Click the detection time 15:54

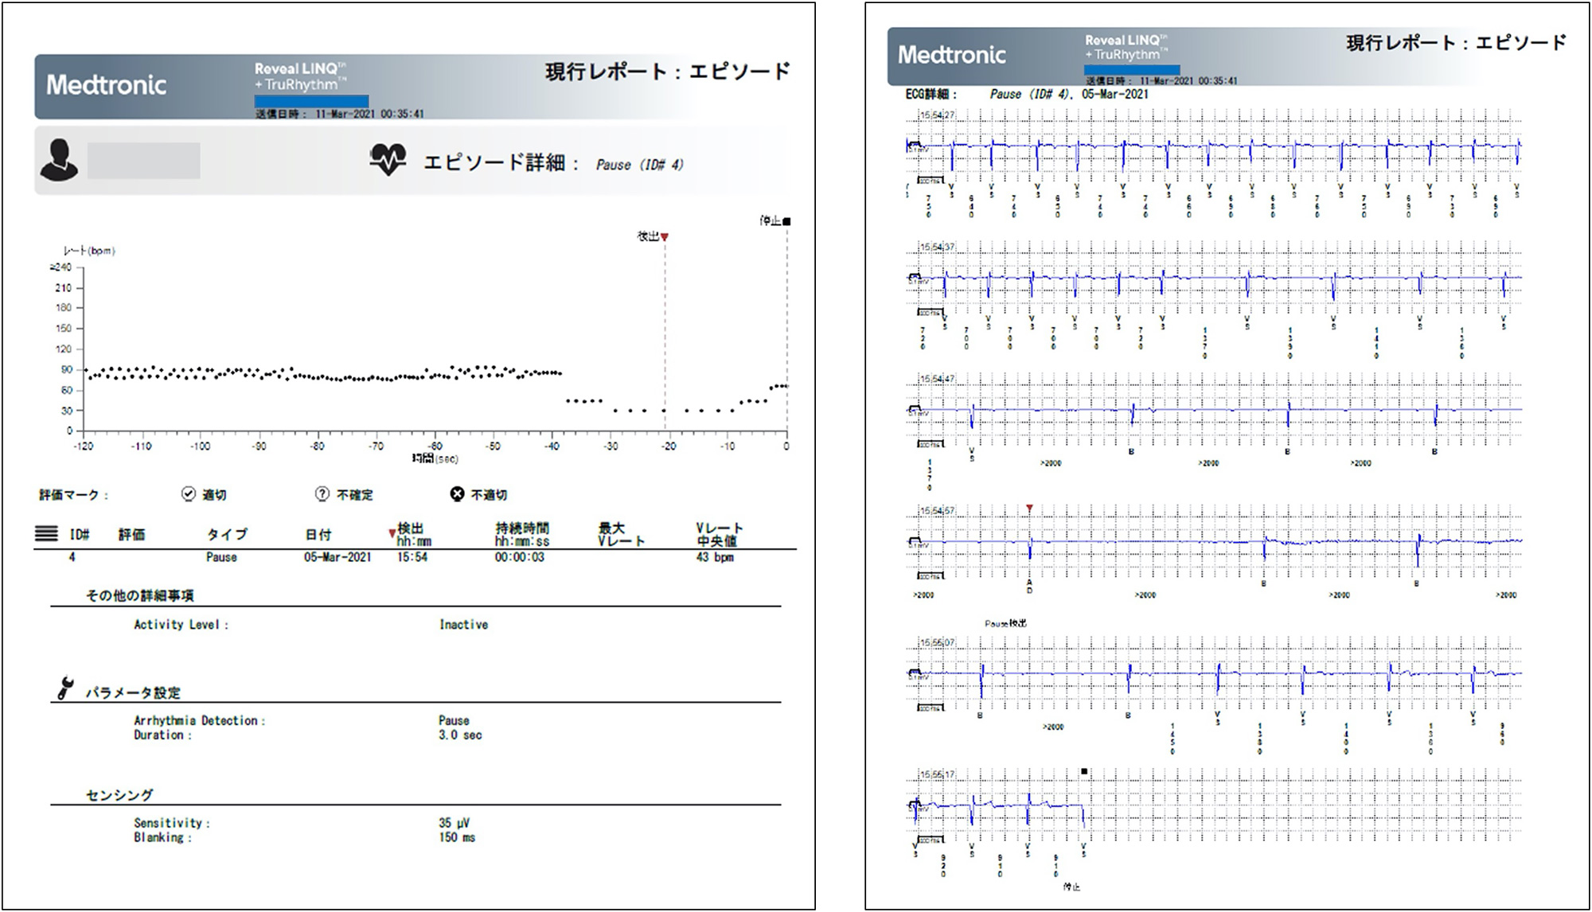pyautogui.click(x=412, y=557)
